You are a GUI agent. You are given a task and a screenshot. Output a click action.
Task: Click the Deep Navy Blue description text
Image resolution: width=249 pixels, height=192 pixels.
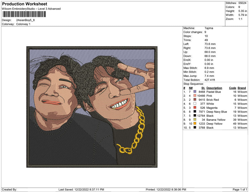[x=217, y=112]
